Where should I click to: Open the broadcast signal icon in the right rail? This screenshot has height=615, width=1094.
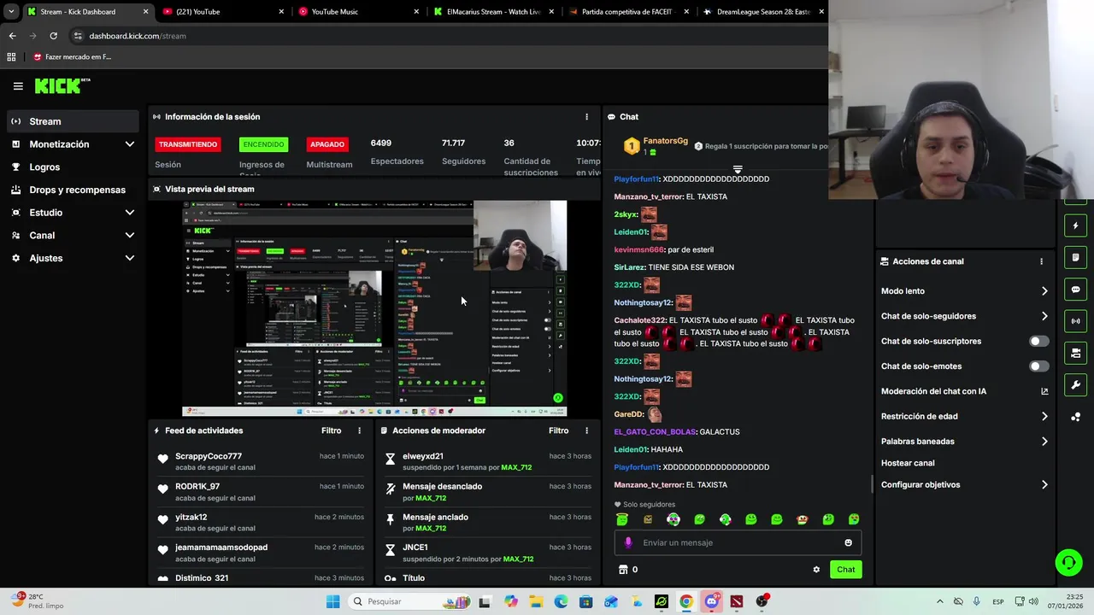tap(1075, 321)
